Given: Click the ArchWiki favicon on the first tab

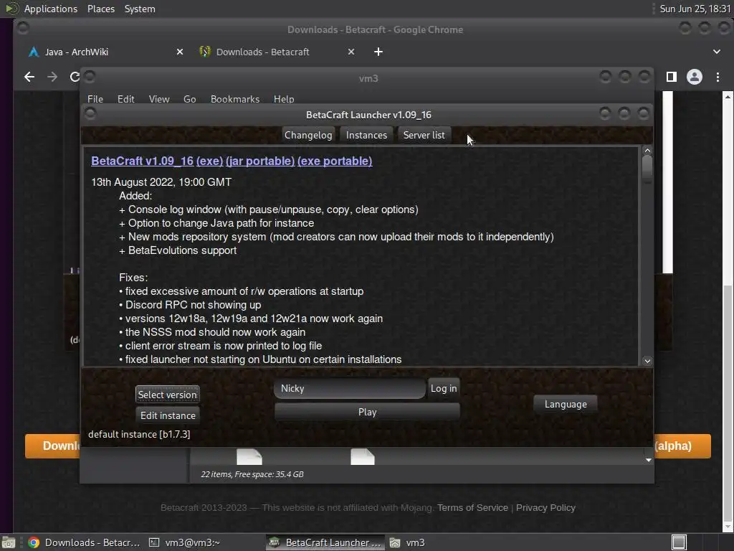Looking at the screenshot, I should coord(33,52).
